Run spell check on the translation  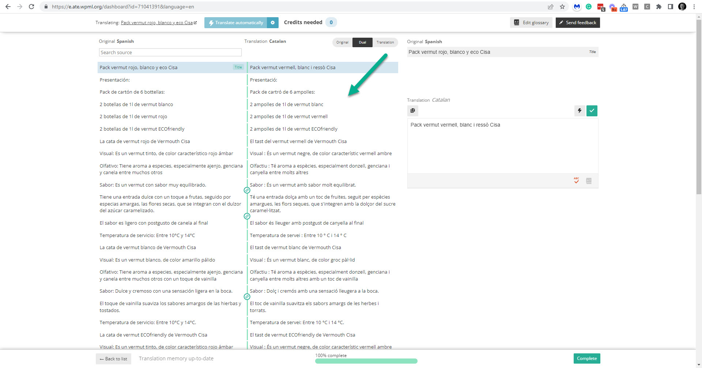[576, 181]
